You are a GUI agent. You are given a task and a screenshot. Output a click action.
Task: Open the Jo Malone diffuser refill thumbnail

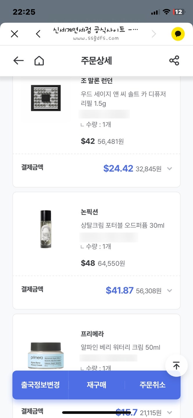pyautogui.click(x=46, y=98)
